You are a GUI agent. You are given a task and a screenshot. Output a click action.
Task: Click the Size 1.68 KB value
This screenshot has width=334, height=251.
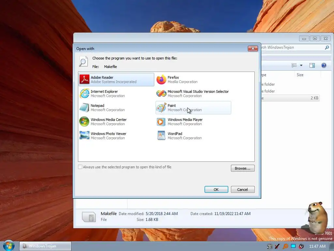pyautogui.click(x=152, y=219)
